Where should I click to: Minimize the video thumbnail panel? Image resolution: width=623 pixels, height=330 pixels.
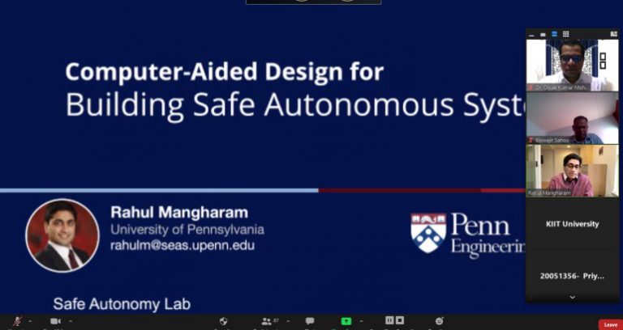pos(532,35)
